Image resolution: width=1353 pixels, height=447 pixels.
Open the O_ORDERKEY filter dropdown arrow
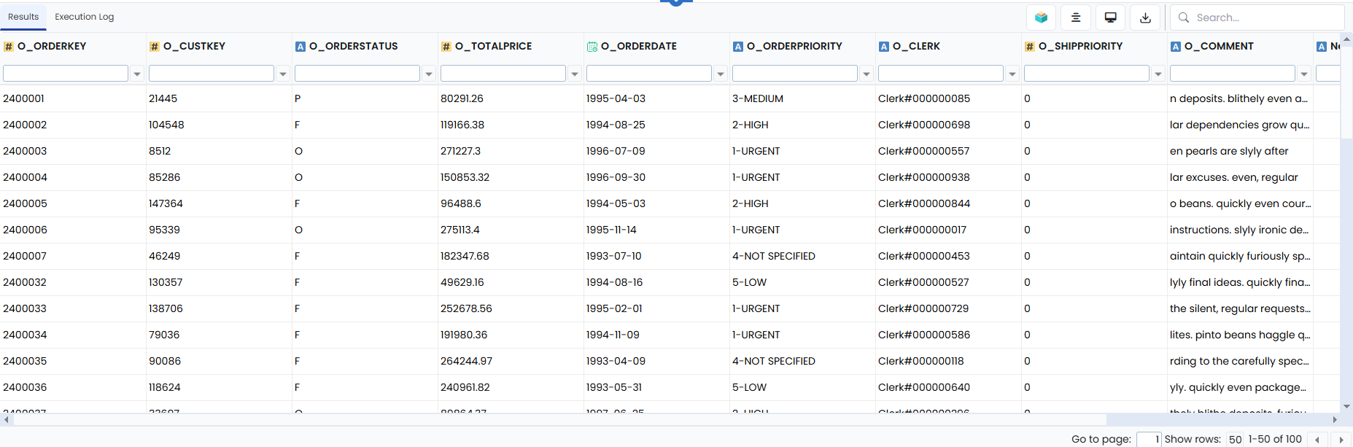coord(137,74)
